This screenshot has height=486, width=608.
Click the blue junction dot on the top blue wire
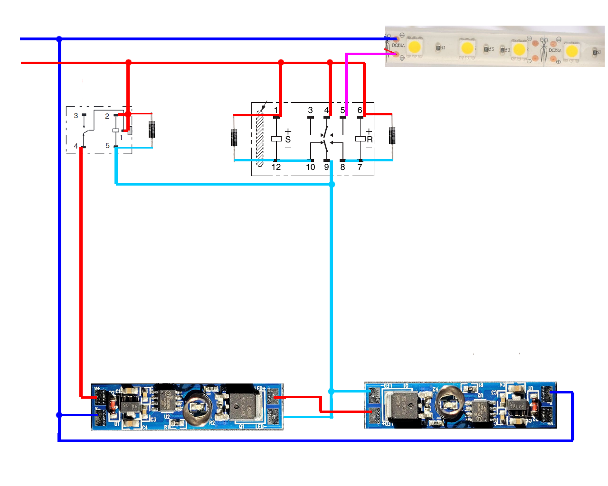[59, 39]
